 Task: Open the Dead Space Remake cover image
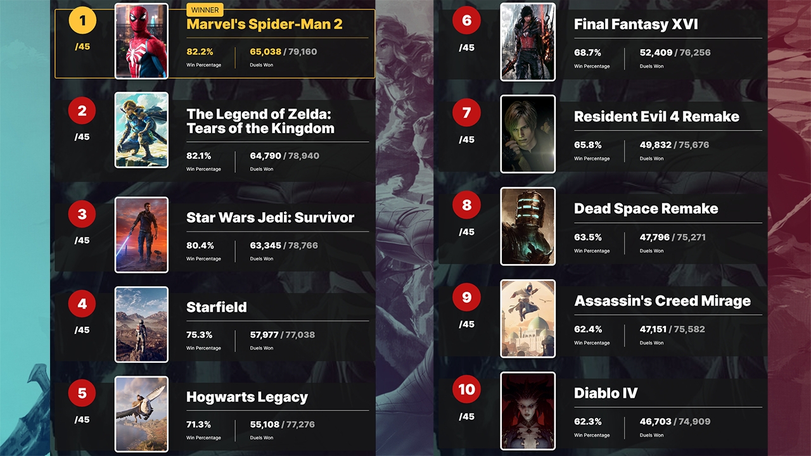528,226
